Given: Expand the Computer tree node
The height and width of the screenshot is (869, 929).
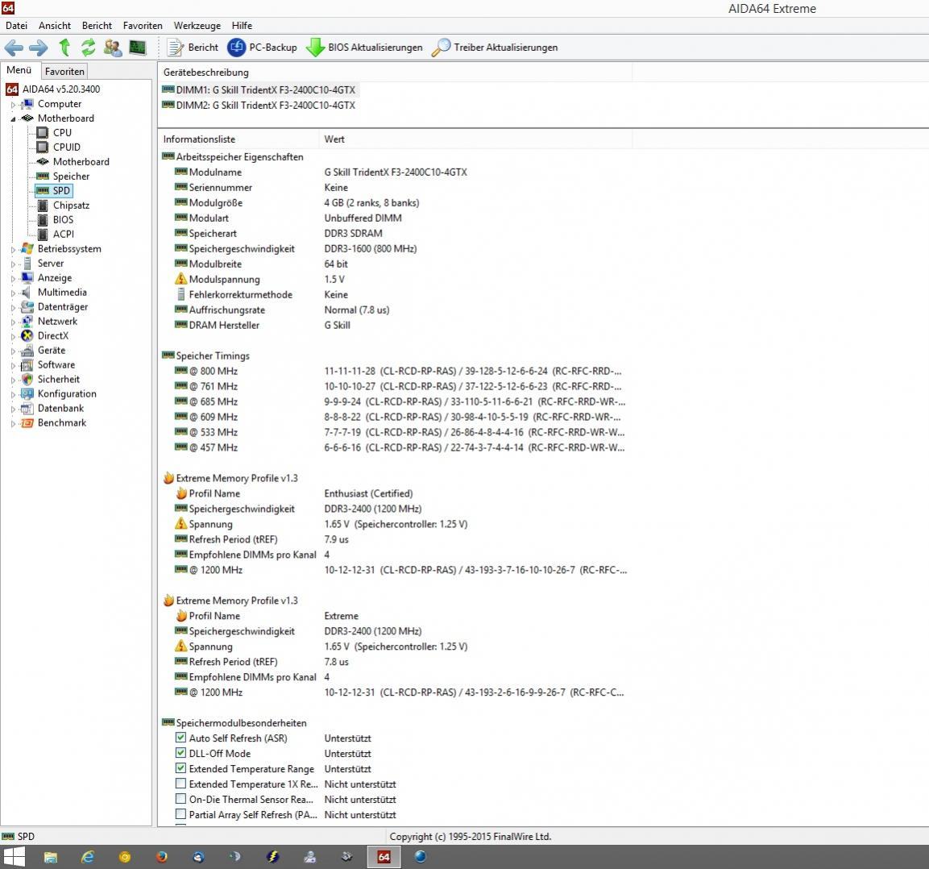Looking at the screenshot, I should [13, 104].
